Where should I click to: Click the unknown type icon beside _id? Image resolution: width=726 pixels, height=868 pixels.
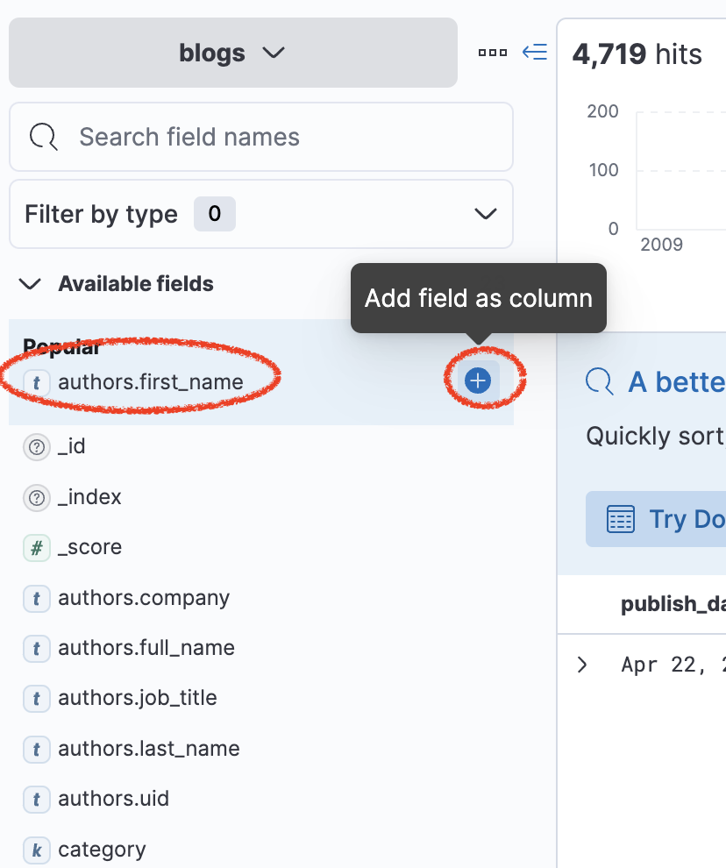[x=37, y=447]
